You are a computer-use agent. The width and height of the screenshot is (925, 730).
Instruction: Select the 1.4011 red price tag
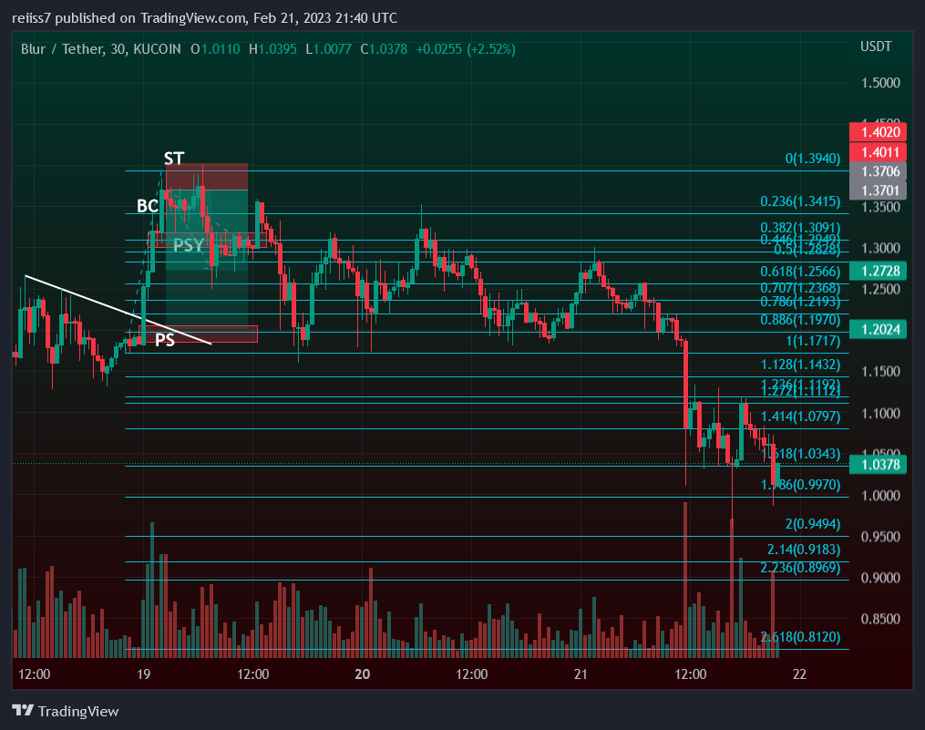[x=878, y=152]
